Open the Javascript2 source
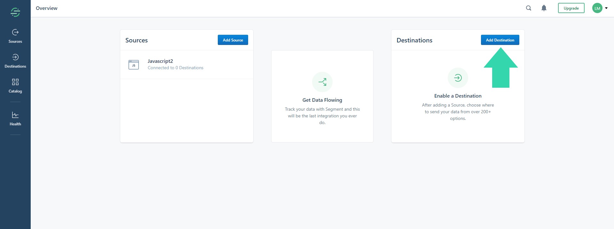This screenshot has width=614, height=229. [160, 61]
